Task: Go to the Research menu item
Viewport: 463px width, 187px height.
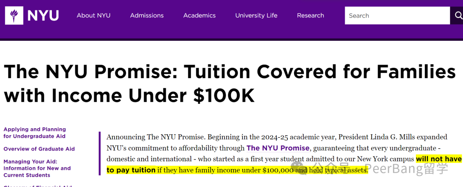Action: click(310, 15)
